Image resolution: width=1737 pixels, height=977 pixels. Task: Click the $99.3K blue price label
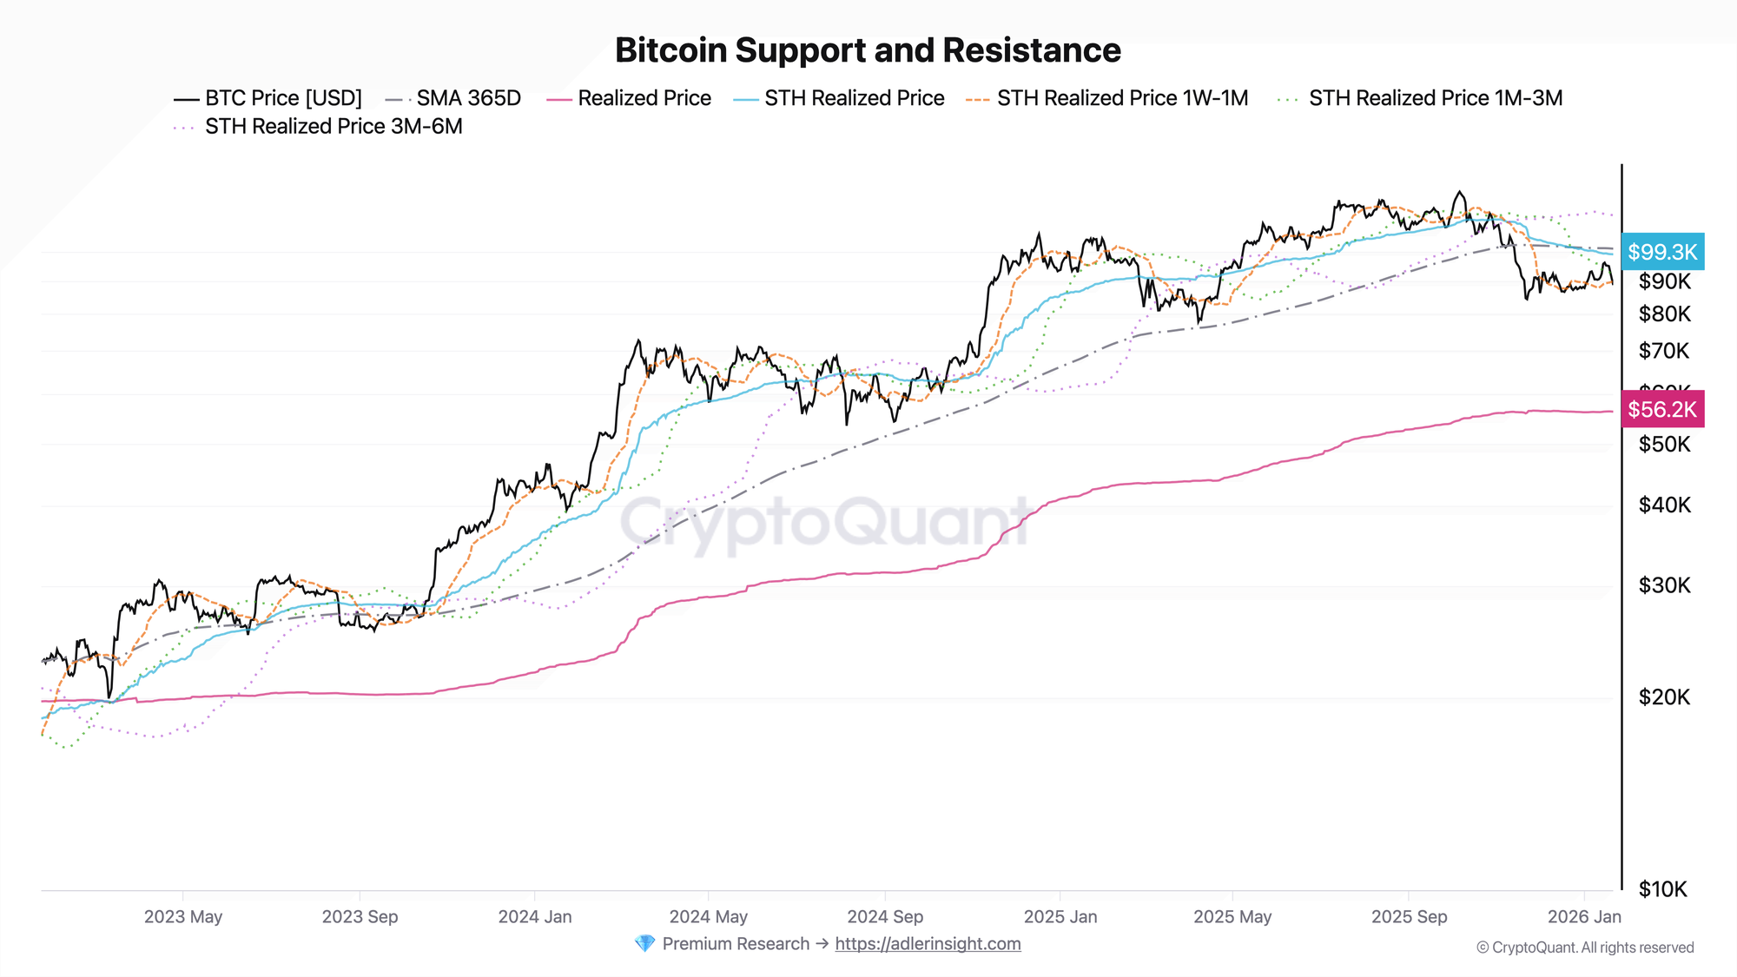1661,252
